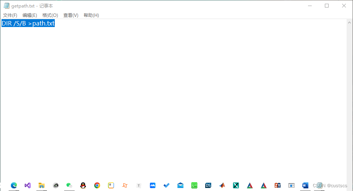Viewport: 353px width, 191px height.
Task: Maximize the getpath.txt Notepad window
Action: pyautogui.click(x=327, y=6)
